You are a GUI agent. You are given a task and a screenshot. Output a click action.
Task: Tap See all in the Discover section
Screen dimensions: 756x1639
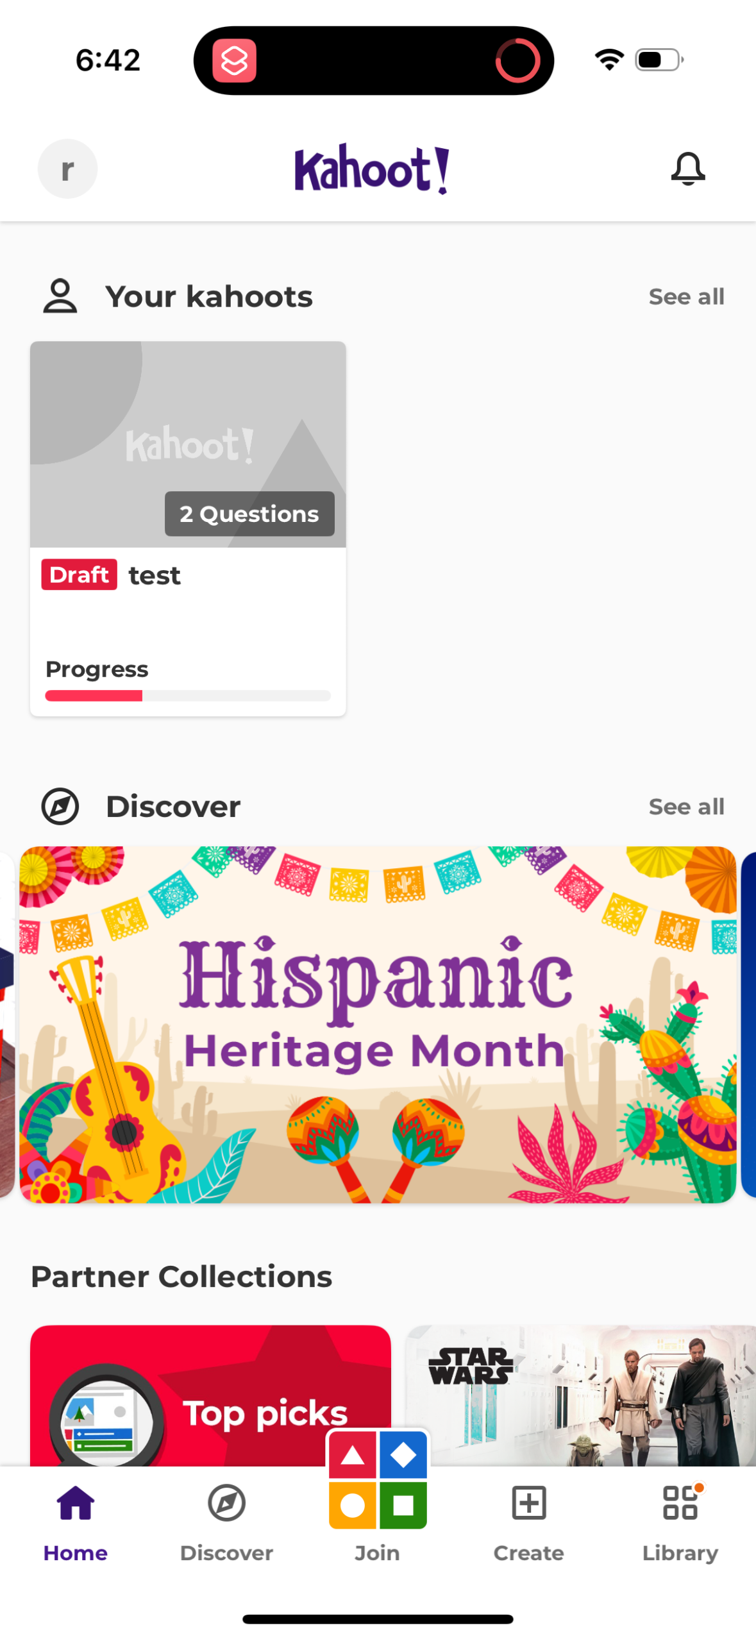(x=686, y=806)
